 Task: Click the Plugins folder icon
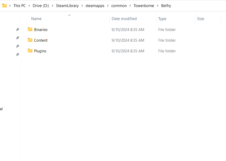pos(30,51)
